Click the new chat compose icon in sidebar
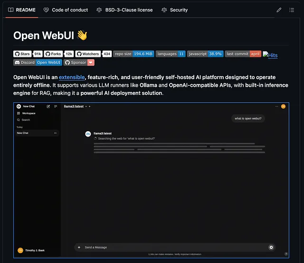Viewport: 304px width, 263px height. pos(48,107)
